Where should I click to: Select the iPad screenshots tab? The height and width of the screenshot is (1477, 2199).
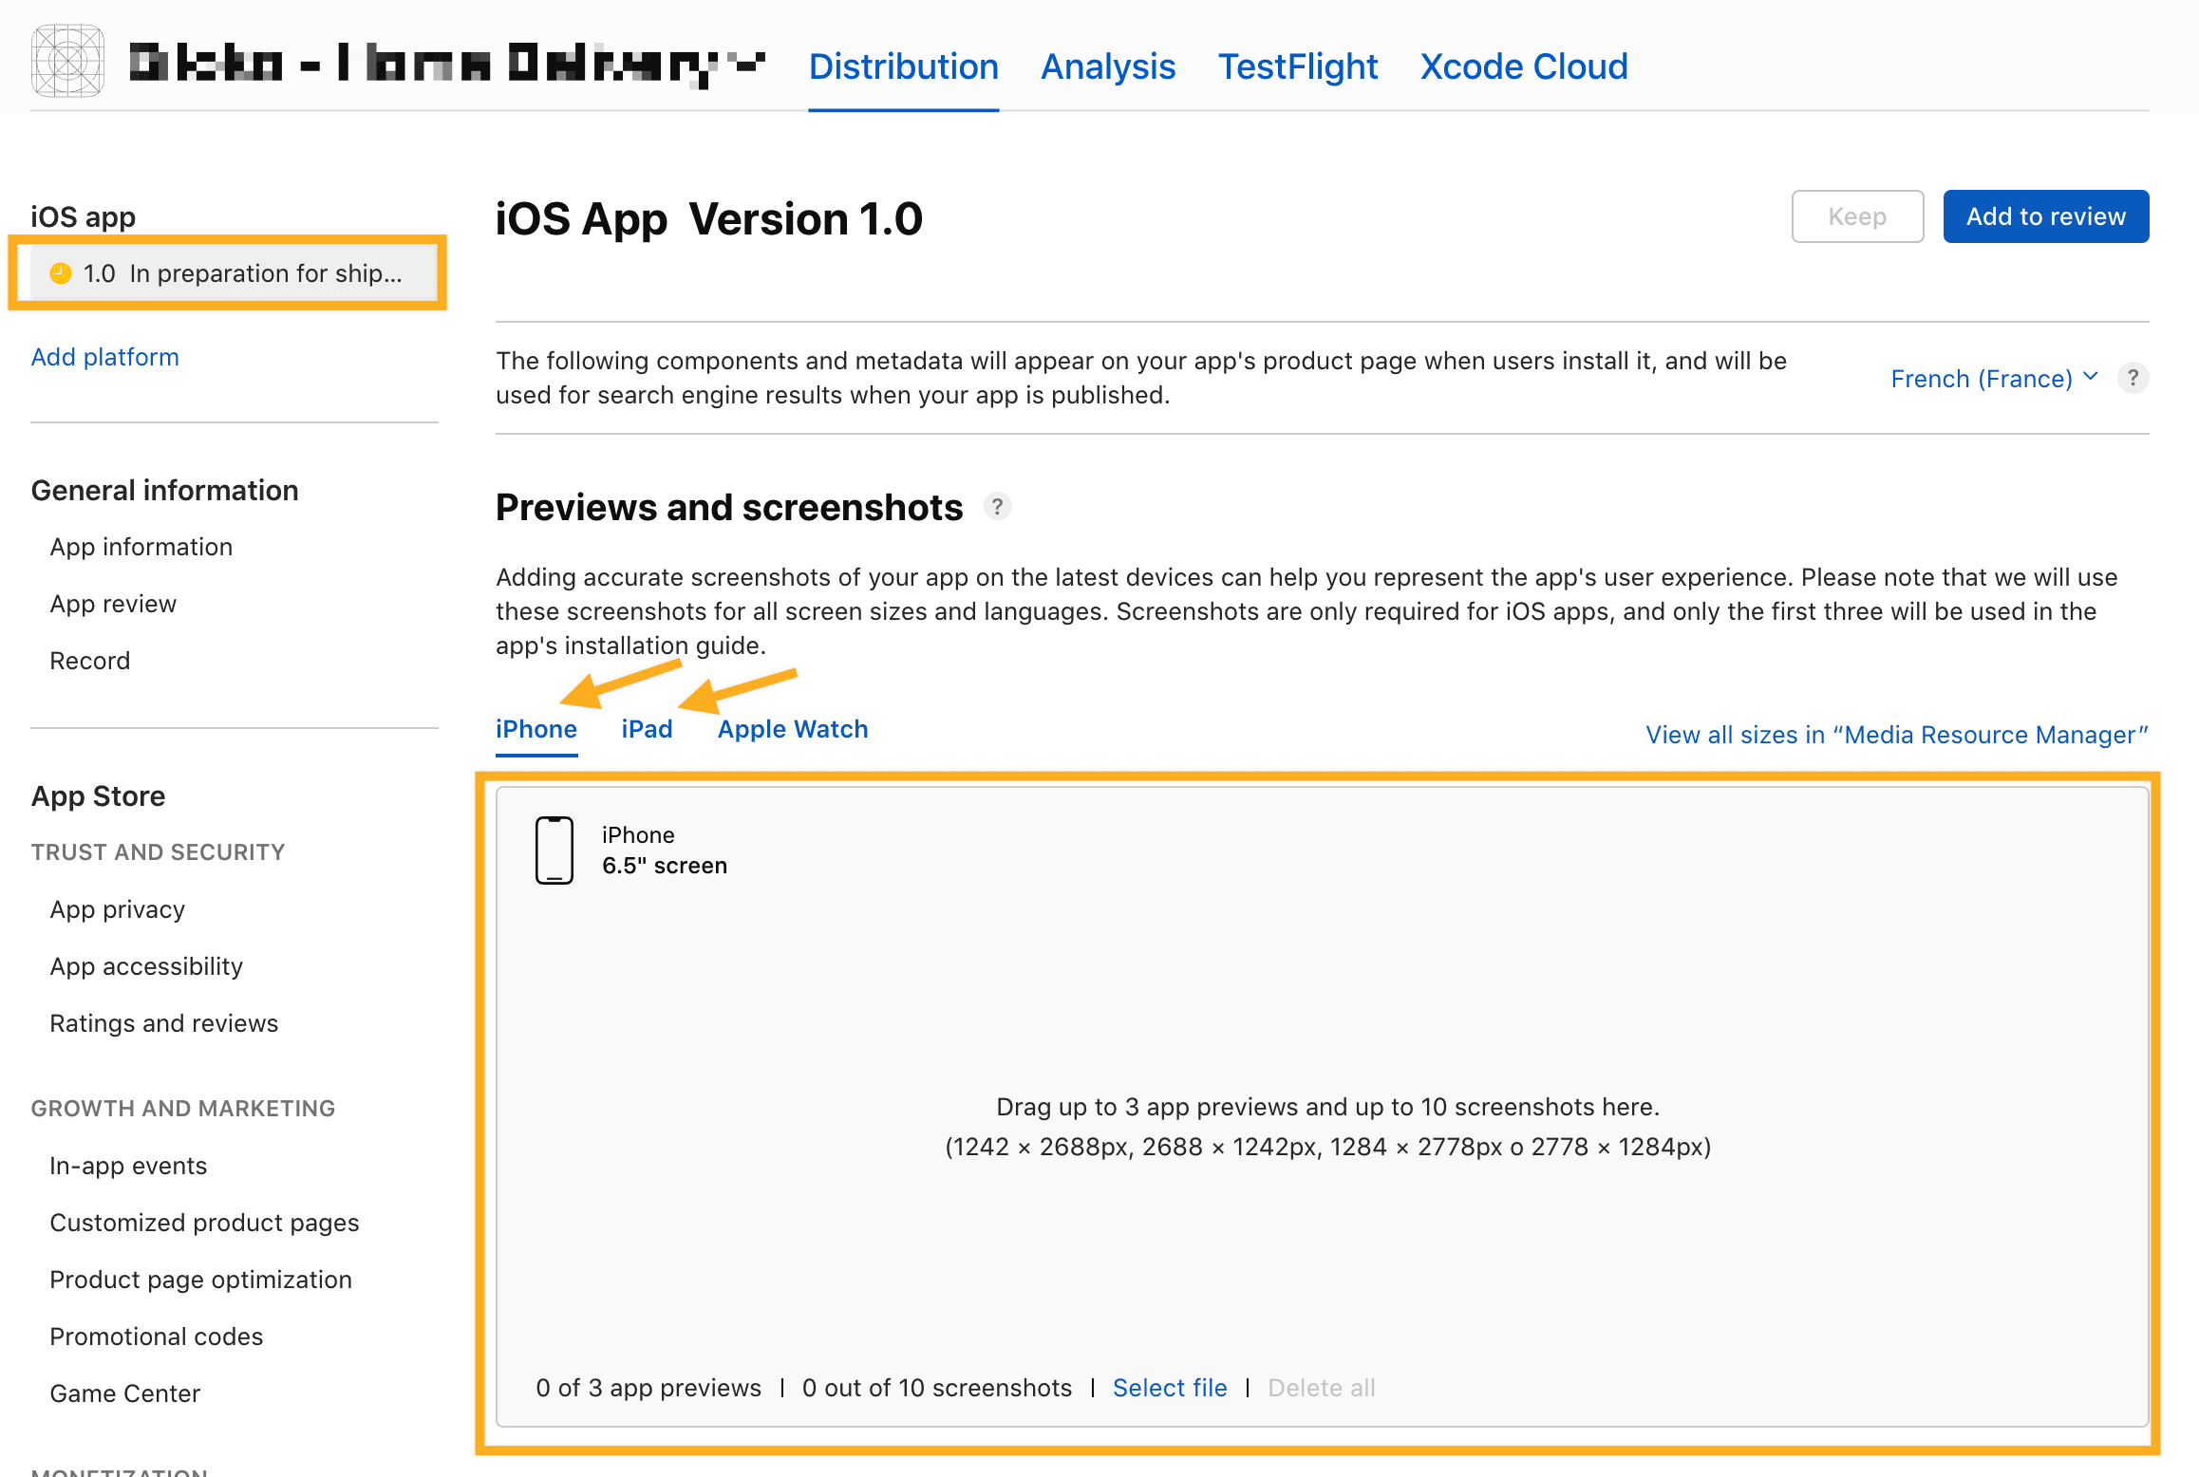click(647, 729)
